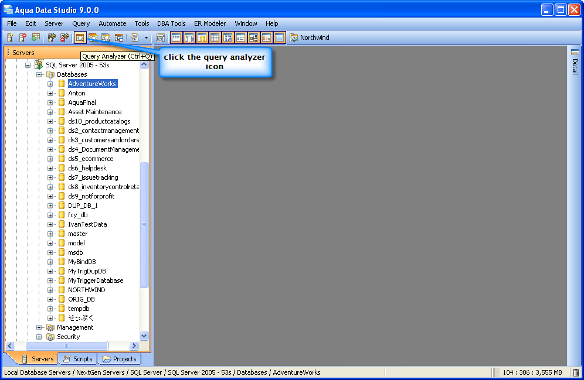Expand the master database node
The image size is (584, 380).
50,234
